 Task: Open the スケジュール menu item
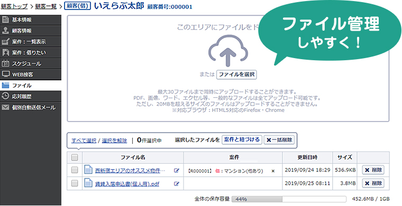click(31, 63)
